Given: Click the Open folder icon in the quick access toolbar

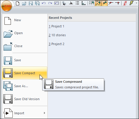Looking at the screenshot, I should coord(24,3).
